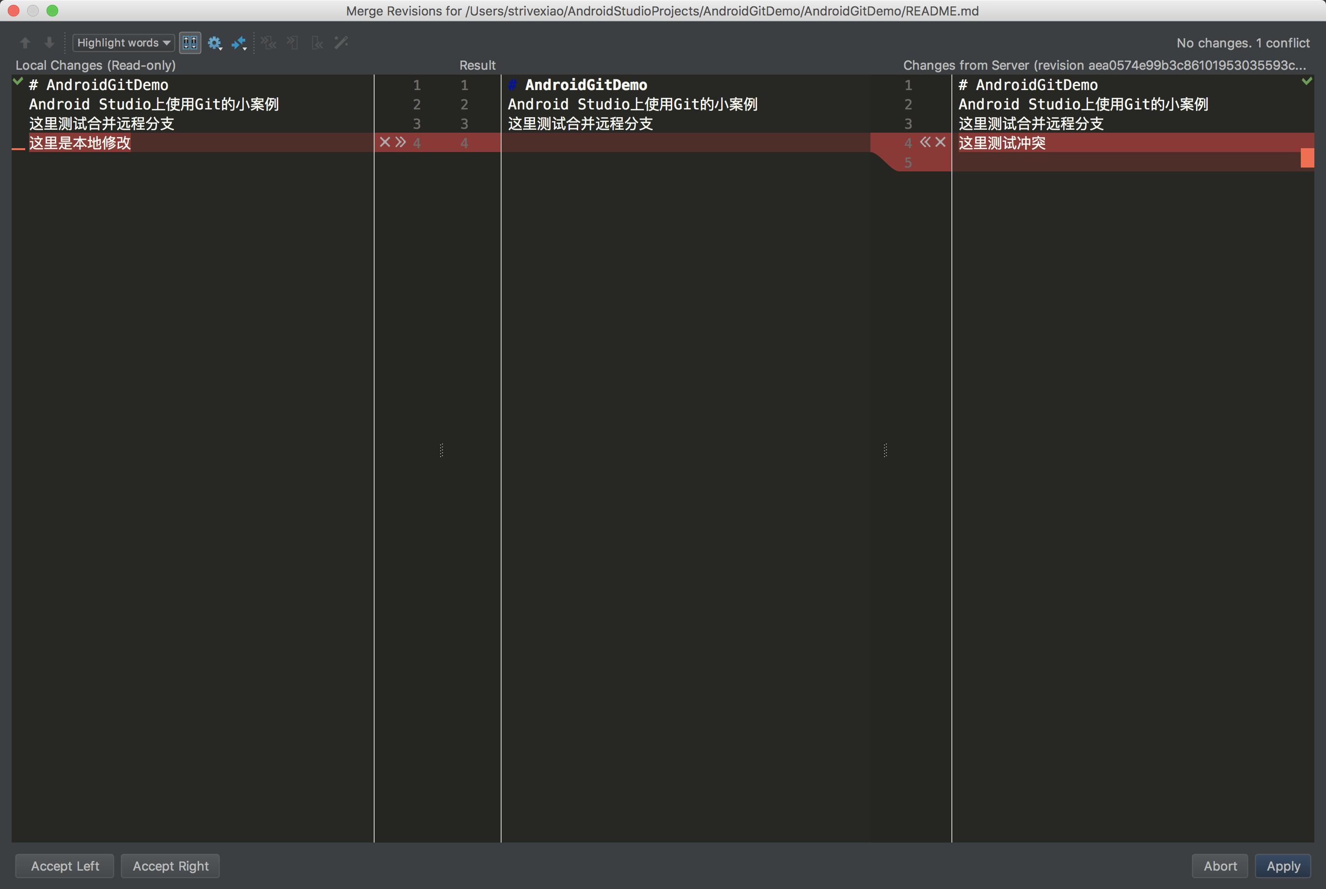Go to next difference arrow

(x=49, y=43)
